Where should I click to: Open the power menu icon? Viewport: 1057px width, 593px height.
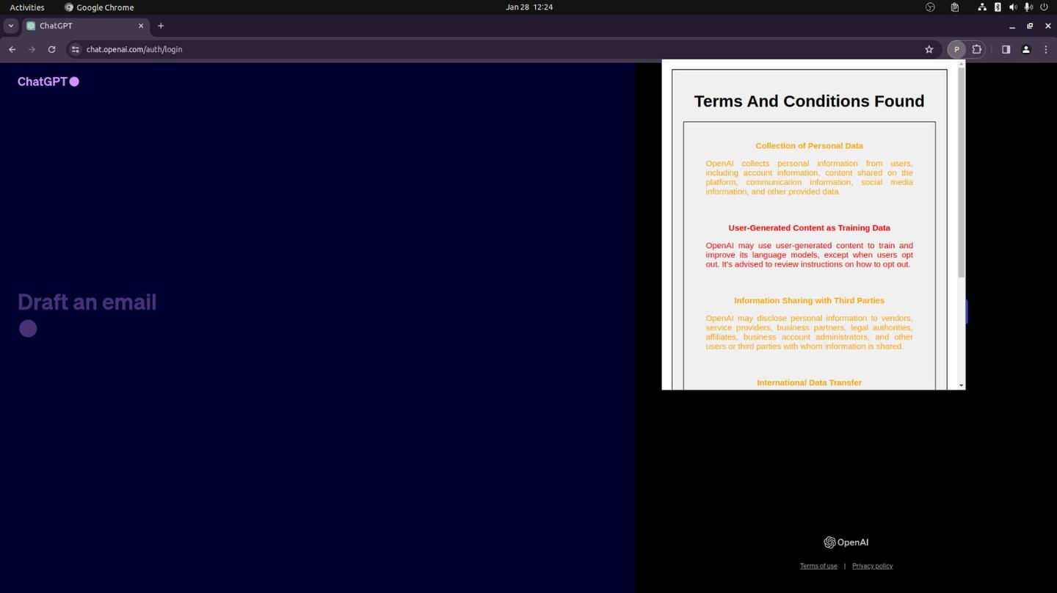pyautogui.click(x=1044, y=7)
